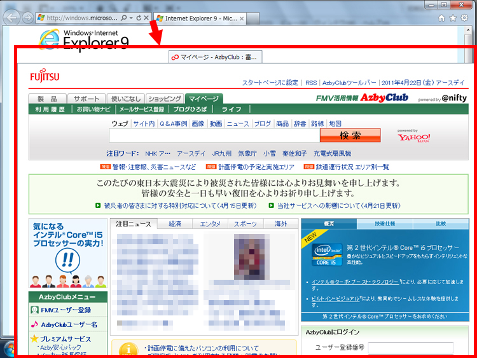Screen dimensions: 477x358
Task: Select the サポート navigation tab
Action: (x=86, y=99)
